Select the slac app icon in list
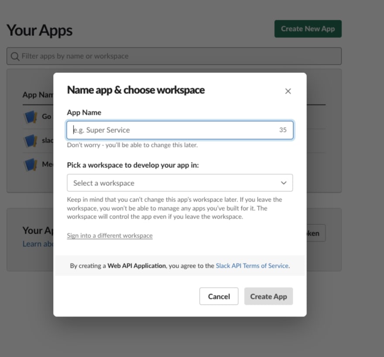The image size is (384, 357). (31, 141)
